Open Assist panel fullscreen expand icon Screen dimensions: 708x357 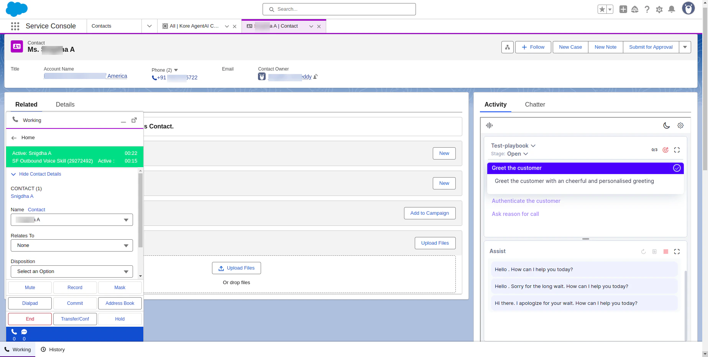click(677, 252)
